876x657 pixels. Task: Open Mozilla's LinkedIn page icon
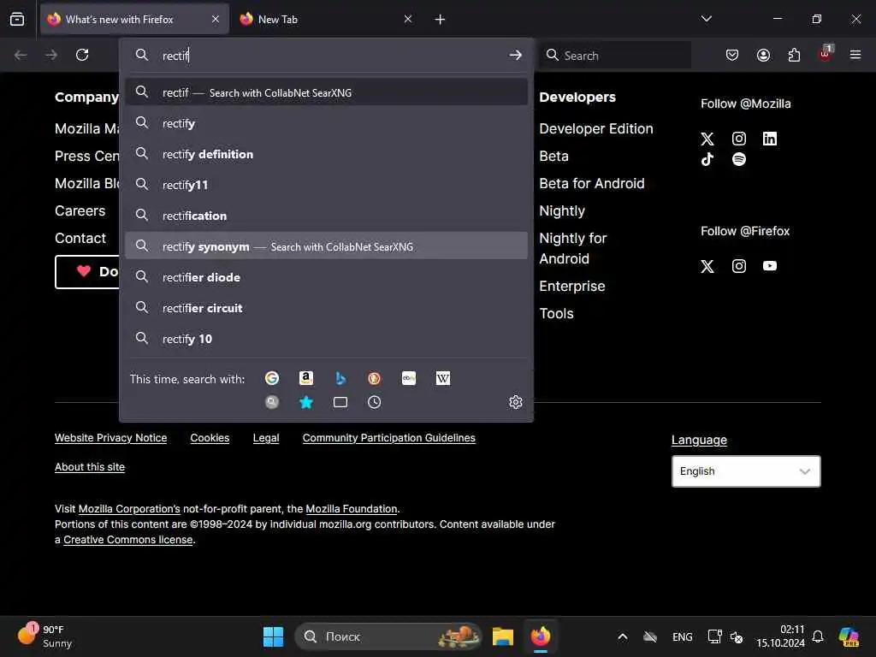point(770,139)
